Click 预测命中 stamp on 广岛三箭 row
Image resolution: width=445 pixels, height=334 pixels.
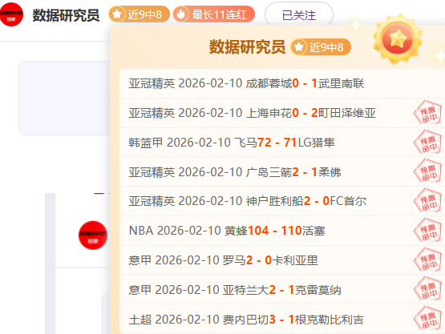click(427, 171)
